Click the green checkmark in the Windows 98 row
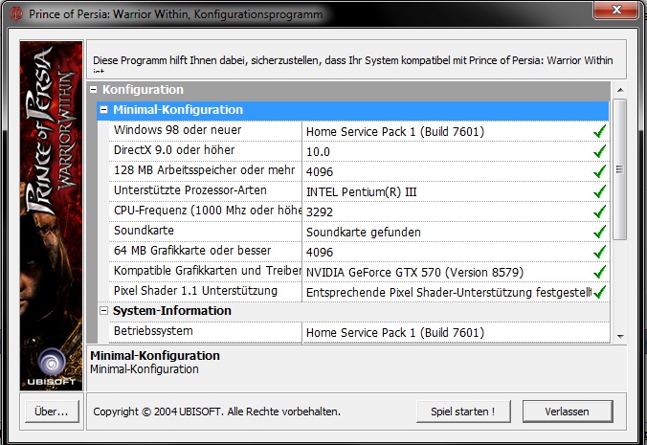The image size is (647, 445). (x=599, y=131)
